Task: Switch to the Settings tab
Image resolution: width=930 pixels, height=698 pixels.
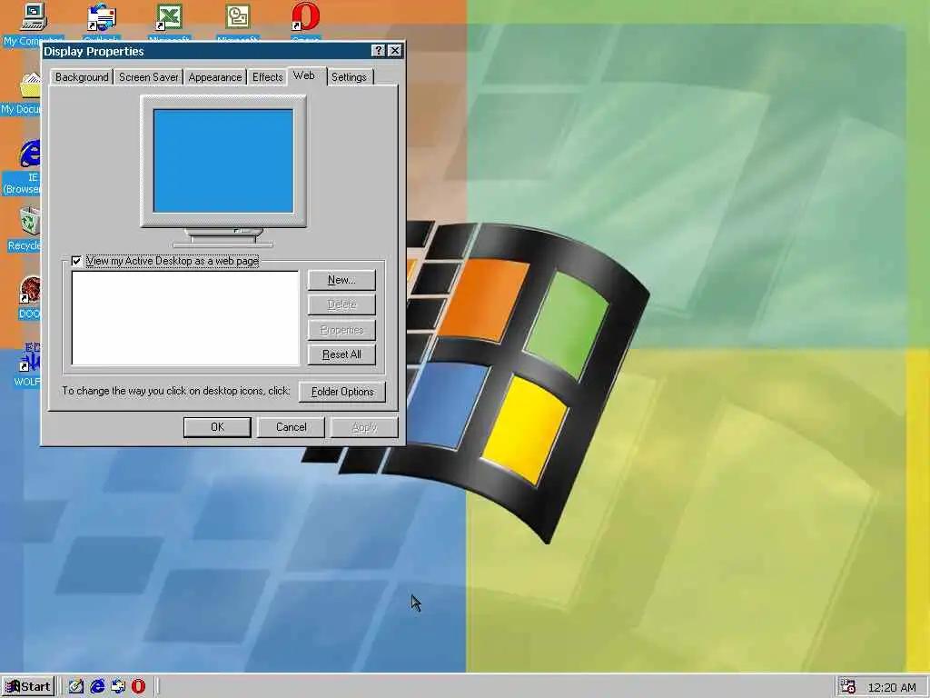Action: 349,77
